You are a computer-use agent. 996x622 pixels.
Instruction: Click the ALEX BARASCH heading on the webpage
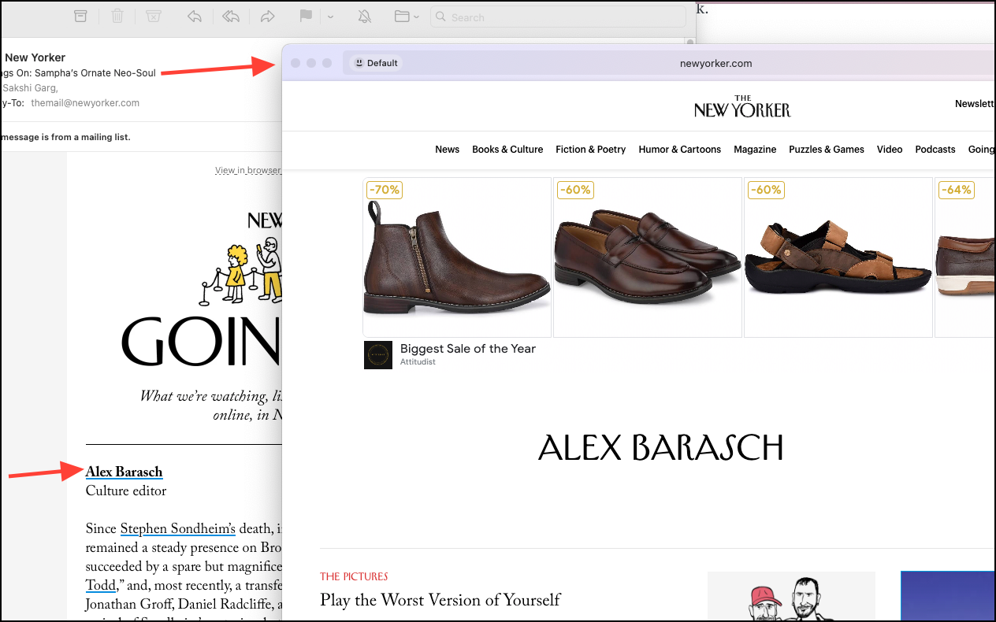pyautogui.click(x=660, y=448)
